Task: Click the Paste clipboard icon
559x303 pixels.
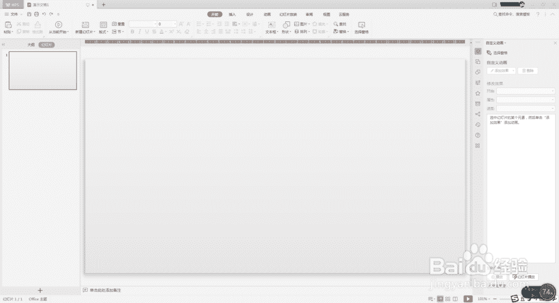Action: pyautogui.click(x=8, y=25)
